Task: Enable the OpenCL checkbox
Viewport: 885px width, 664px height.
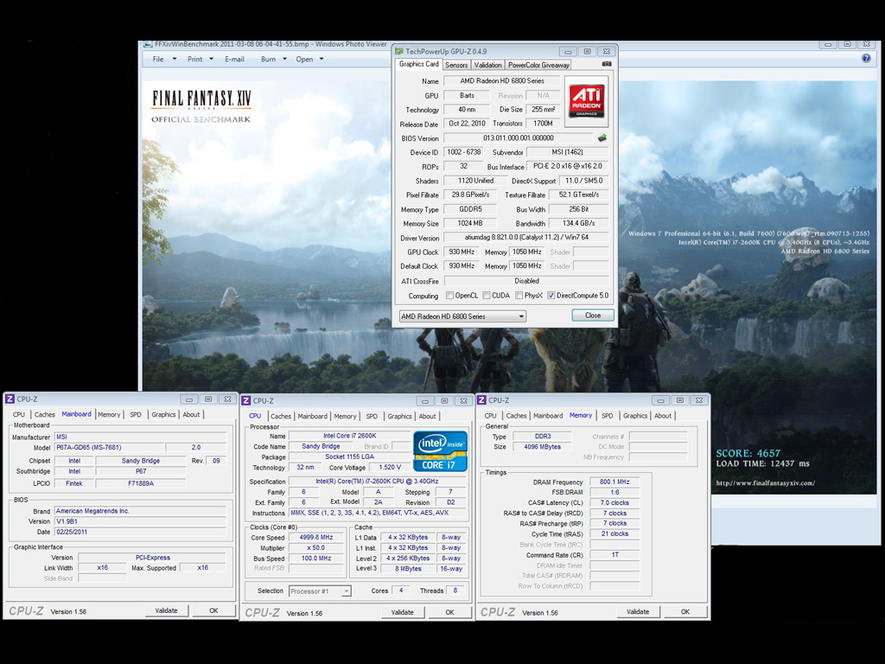Action: [x=449, y=296]
